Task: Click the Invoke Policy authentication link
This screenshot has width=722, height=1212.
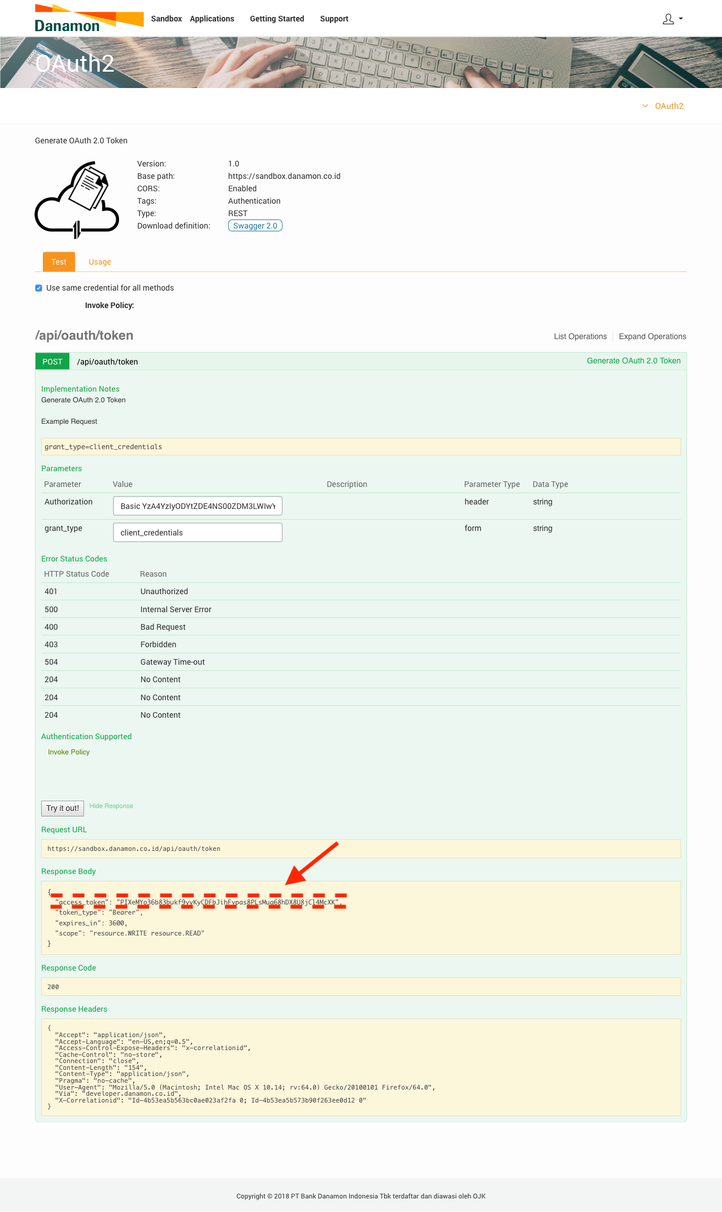Action: [x=69, y=752]
